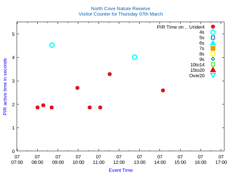Click the orange 7s legend color square
The image size is (232, 174).
[x=213, y=48]
